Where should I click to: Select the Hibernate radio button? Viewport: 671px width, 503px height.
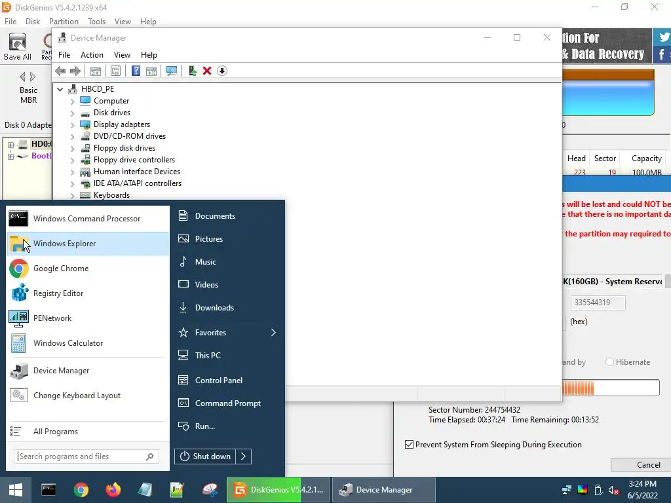click(609, 362)
